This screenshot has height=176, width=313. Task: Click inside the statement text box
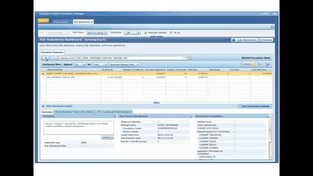click(79, 128)
